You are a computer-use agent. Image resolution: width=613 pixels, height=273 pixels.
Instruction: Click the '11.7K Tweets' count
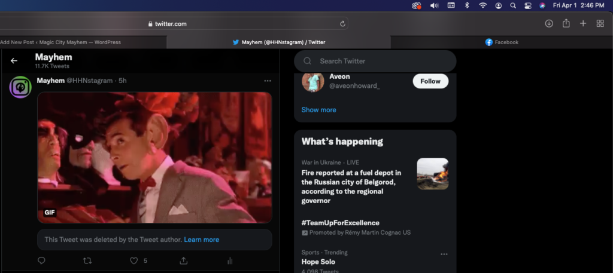point(52,66)
